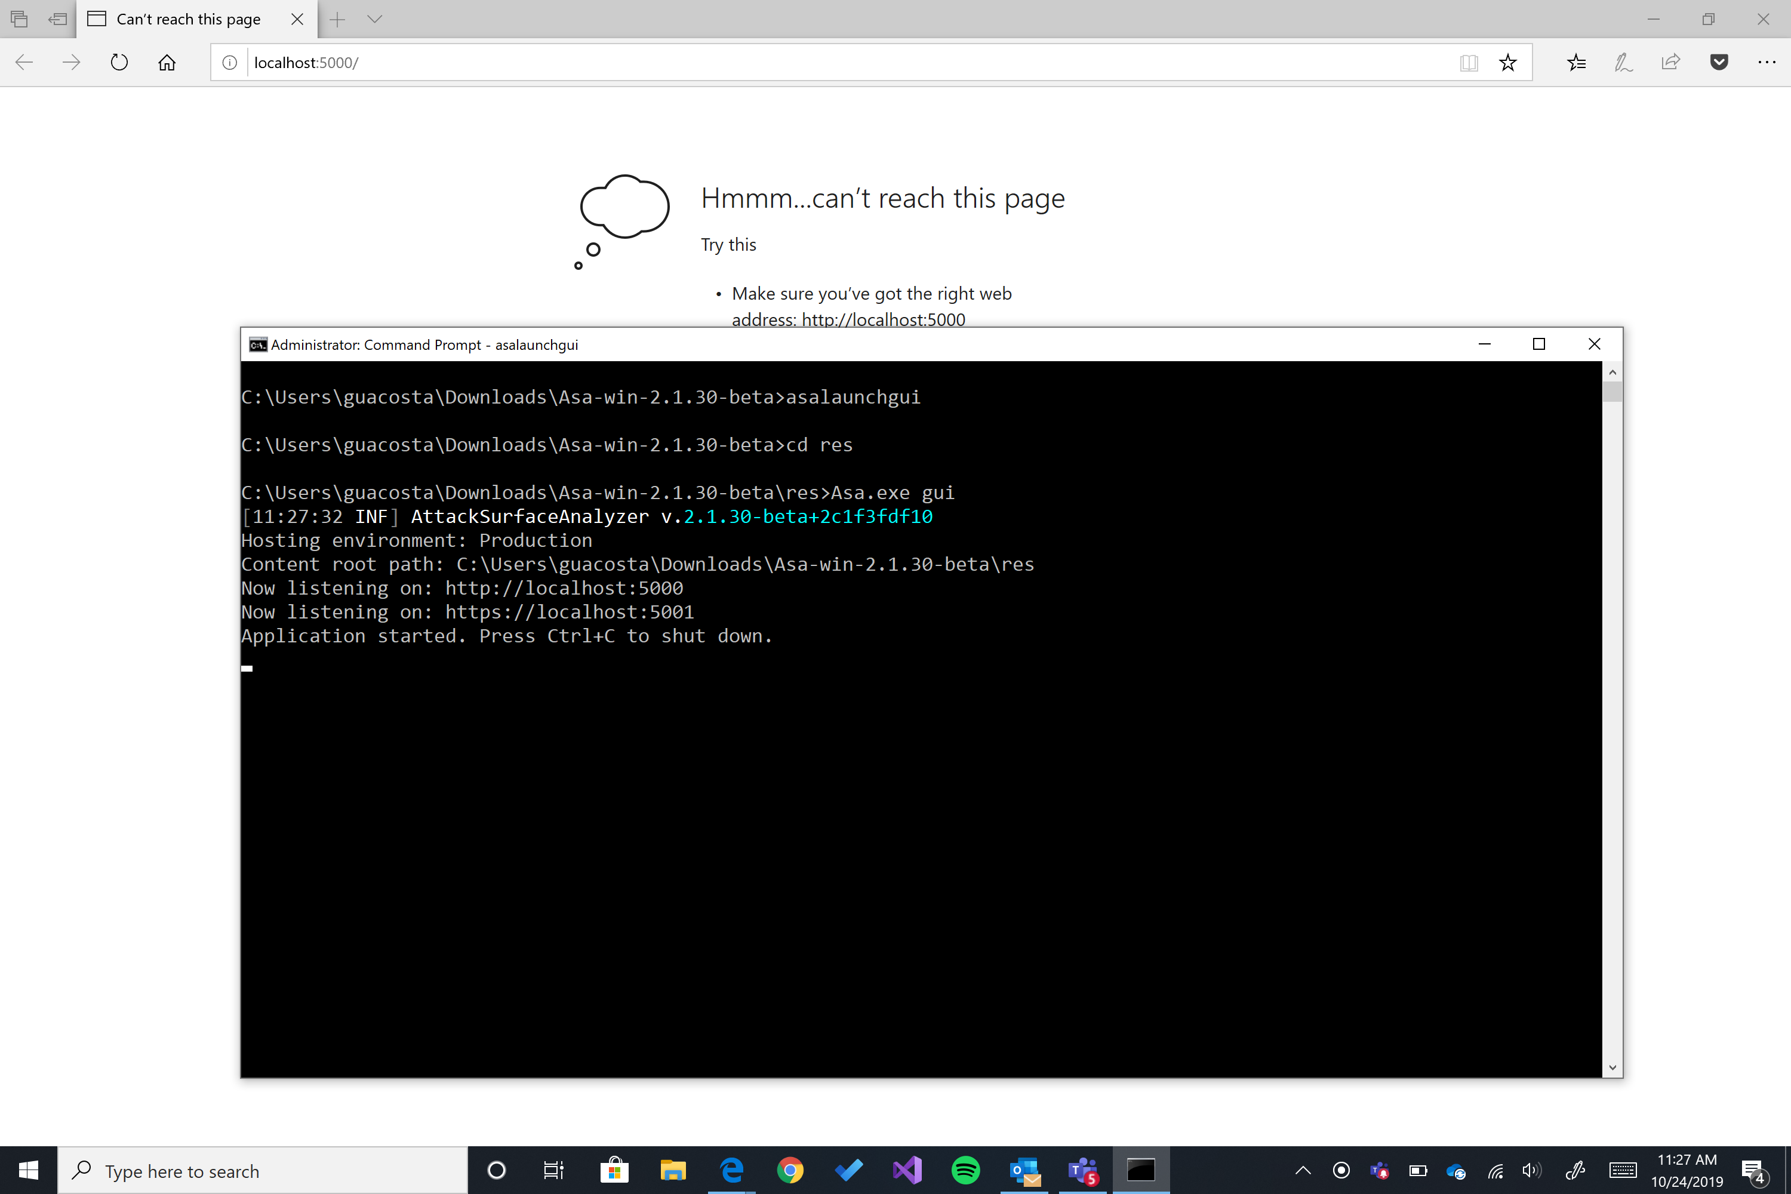The image size is (1791, 1194).
Task: Toggle reading view in the Edge address bar
Action: coord(1469,63)
